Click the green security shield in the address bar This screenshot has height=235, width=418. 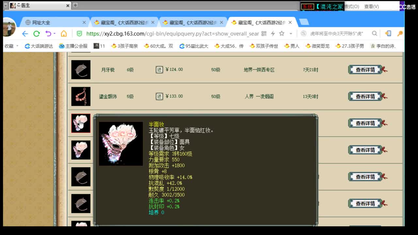pyautogui.click(x=79, y=34)
